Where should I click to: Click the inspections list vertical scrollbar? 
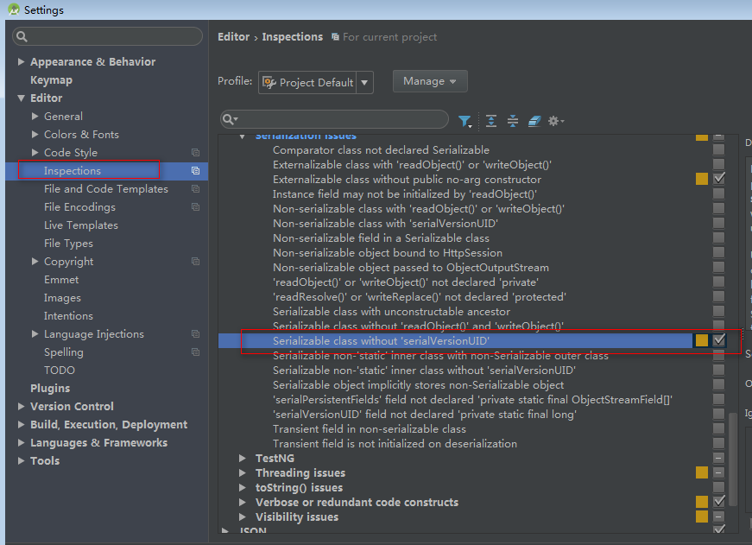[732, 459]
